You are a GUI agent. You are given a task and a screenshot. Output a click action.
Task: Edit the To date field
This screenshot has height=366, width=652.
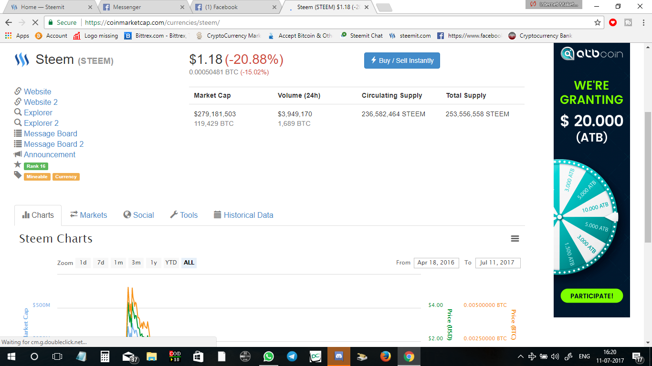tap(498, 263)
